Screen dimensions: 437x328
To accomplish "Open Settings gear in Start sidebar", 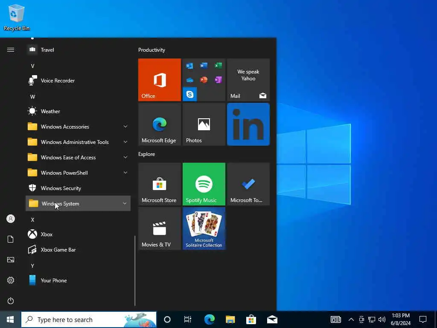I will 11,280.
